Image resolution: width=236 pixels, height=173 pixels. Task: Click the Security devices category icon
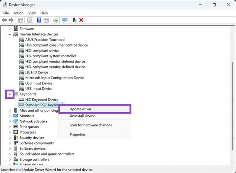(x=16, y=138)
